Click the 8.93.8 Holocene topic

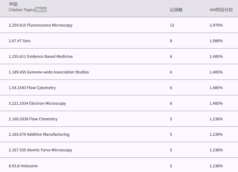tap(23, 166)
